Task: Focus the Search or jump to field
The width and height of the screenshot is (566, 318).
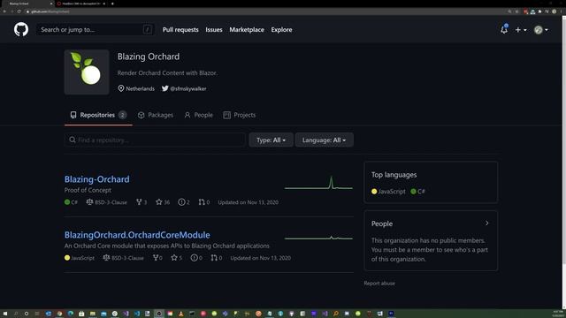Action: click(96, 29)
